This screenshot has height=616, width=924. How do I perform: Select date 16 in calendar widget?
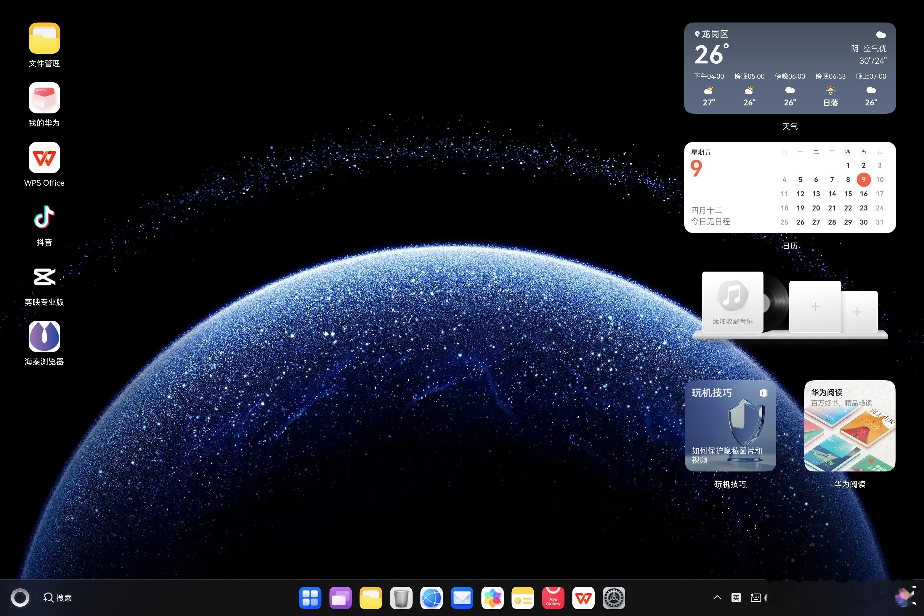click(864, 194)
